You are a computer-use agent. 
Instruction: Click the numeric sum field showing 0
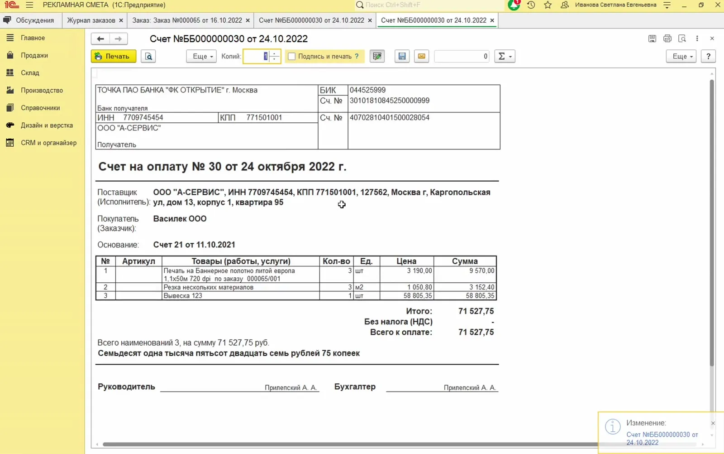click(x=462, y=56)
